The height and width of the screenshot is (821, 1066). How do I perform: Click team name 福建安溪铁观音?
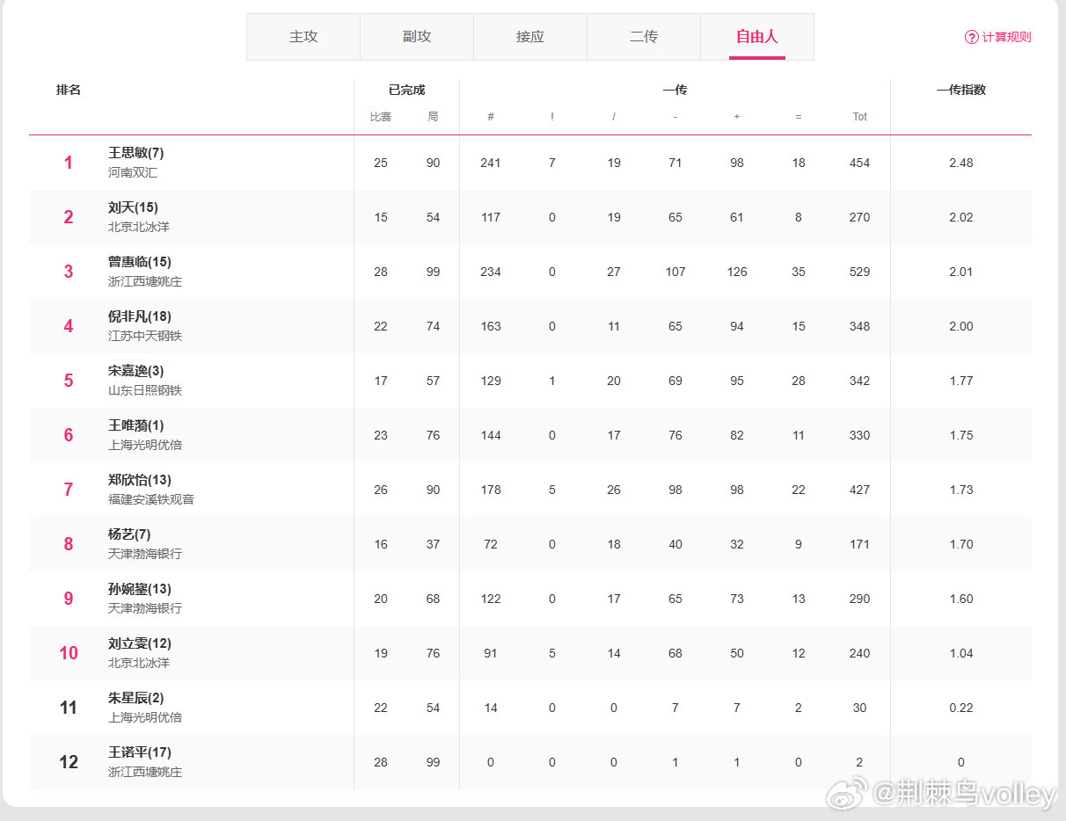tap(151, 499)
